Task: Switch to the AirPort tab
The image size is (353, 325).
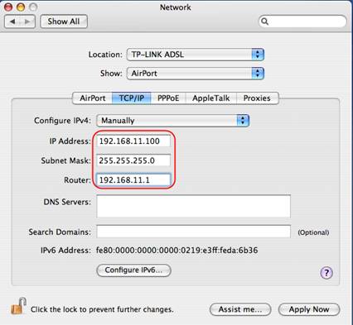Action: (x=93, y=98)
